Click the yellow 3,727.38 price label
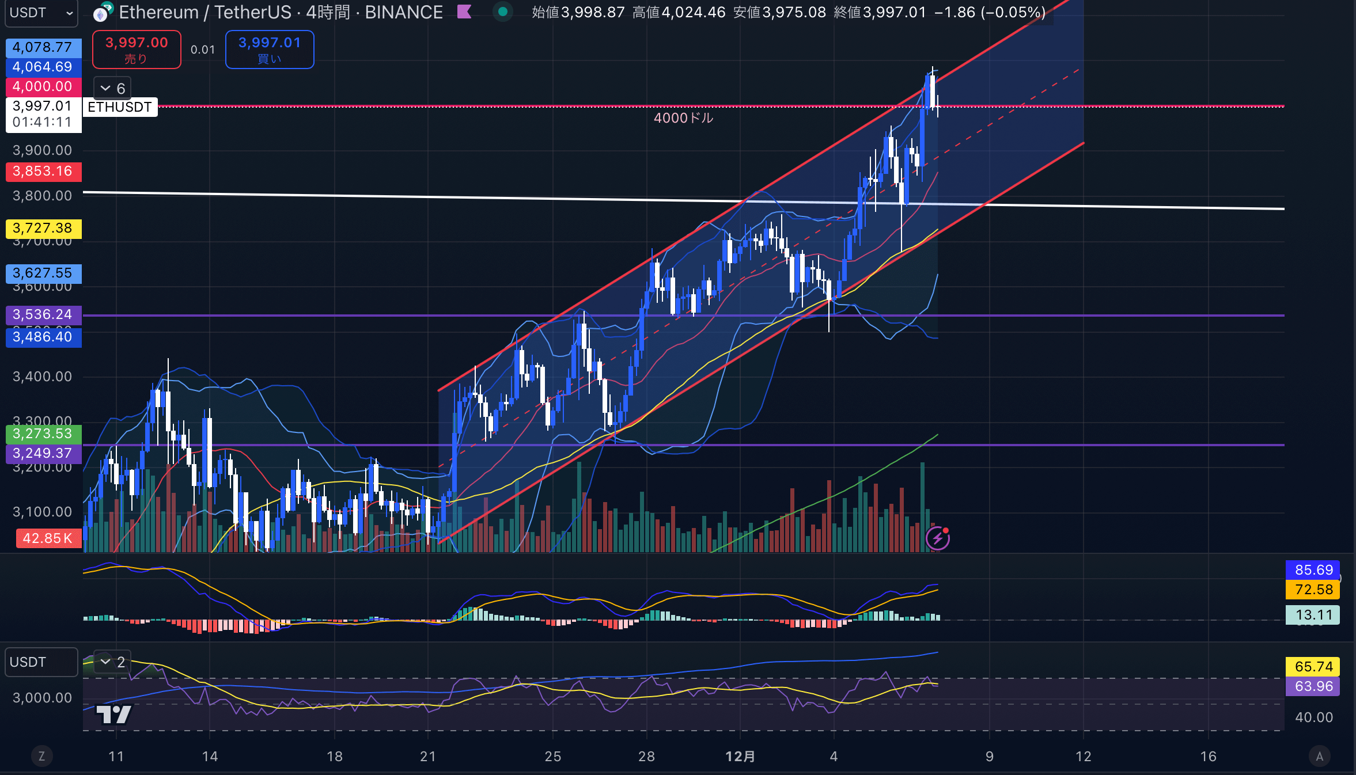The width and height of the screenshot is (1356, 775). point(43,228)
